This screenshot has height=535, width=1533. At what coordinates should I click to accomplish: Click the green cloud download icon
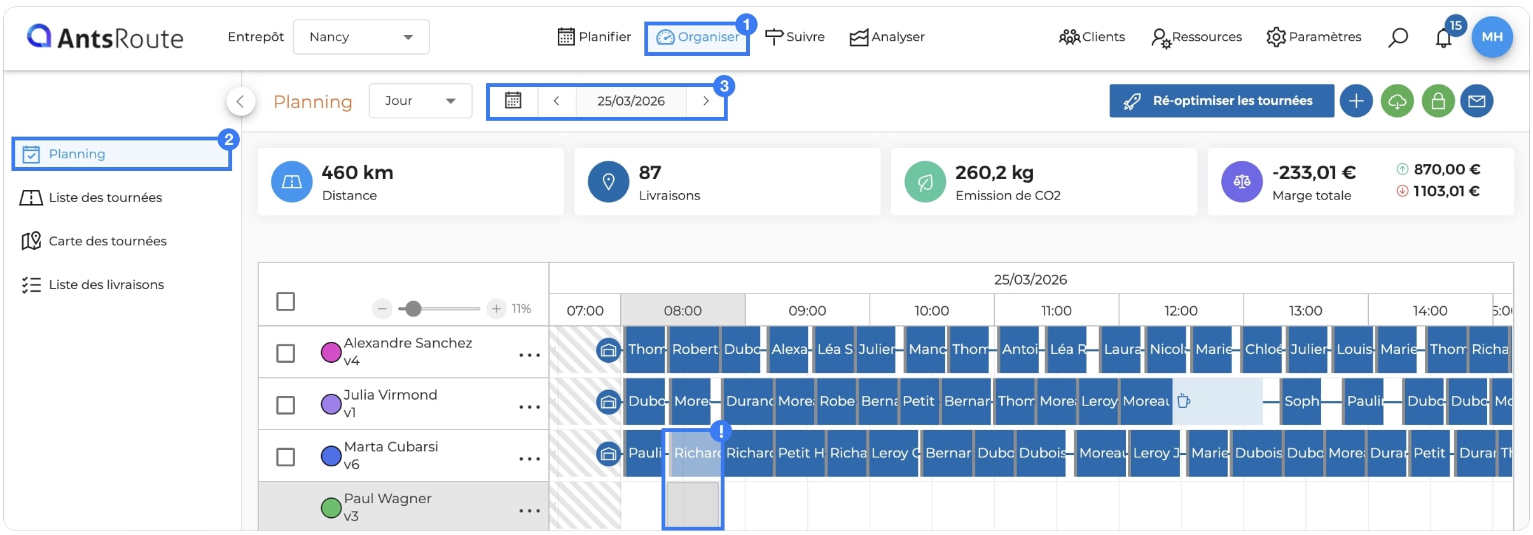click(x=1397, y=101)
